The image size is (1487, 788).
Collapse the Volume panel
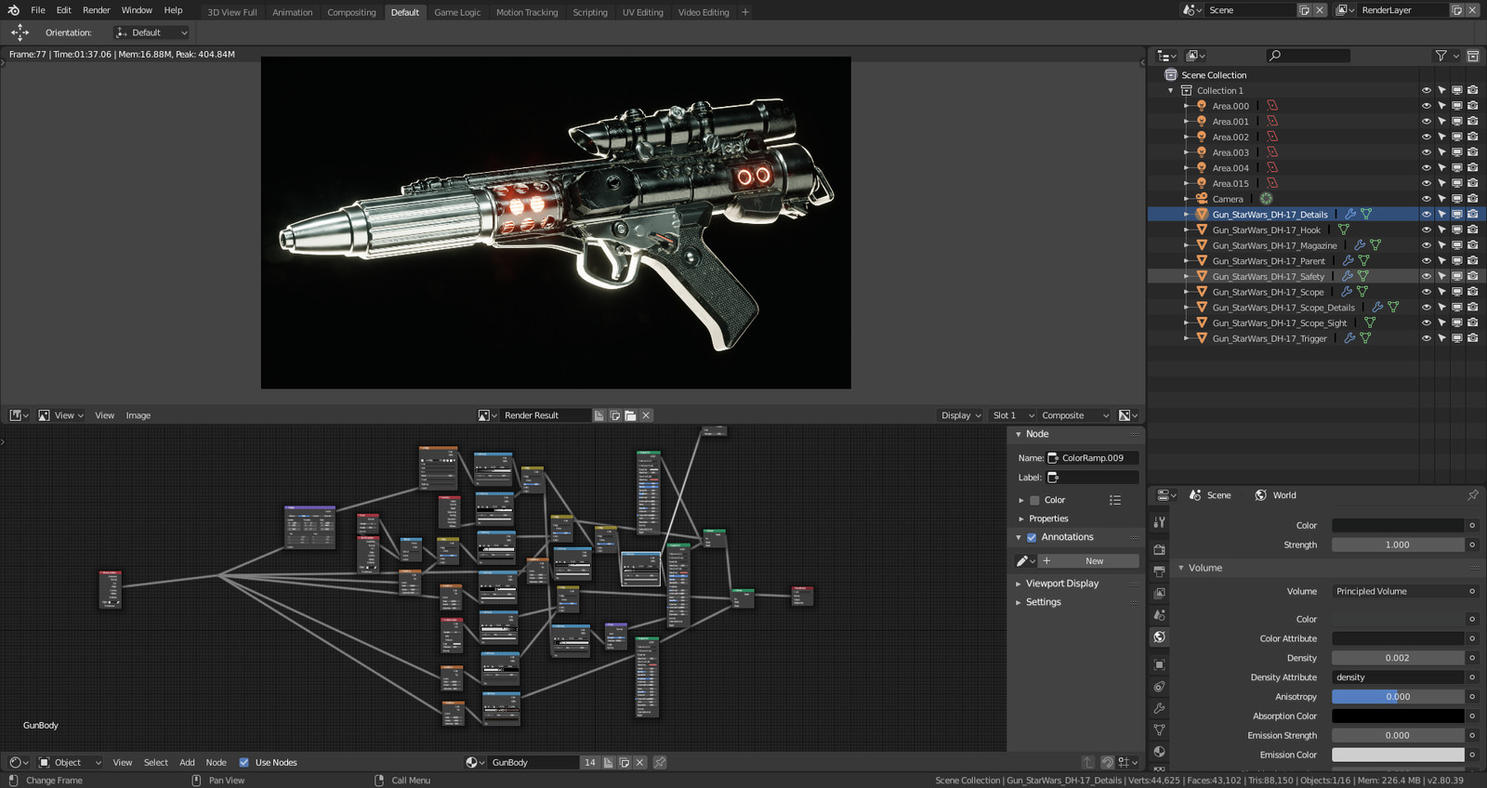[x=1181, y=568]
